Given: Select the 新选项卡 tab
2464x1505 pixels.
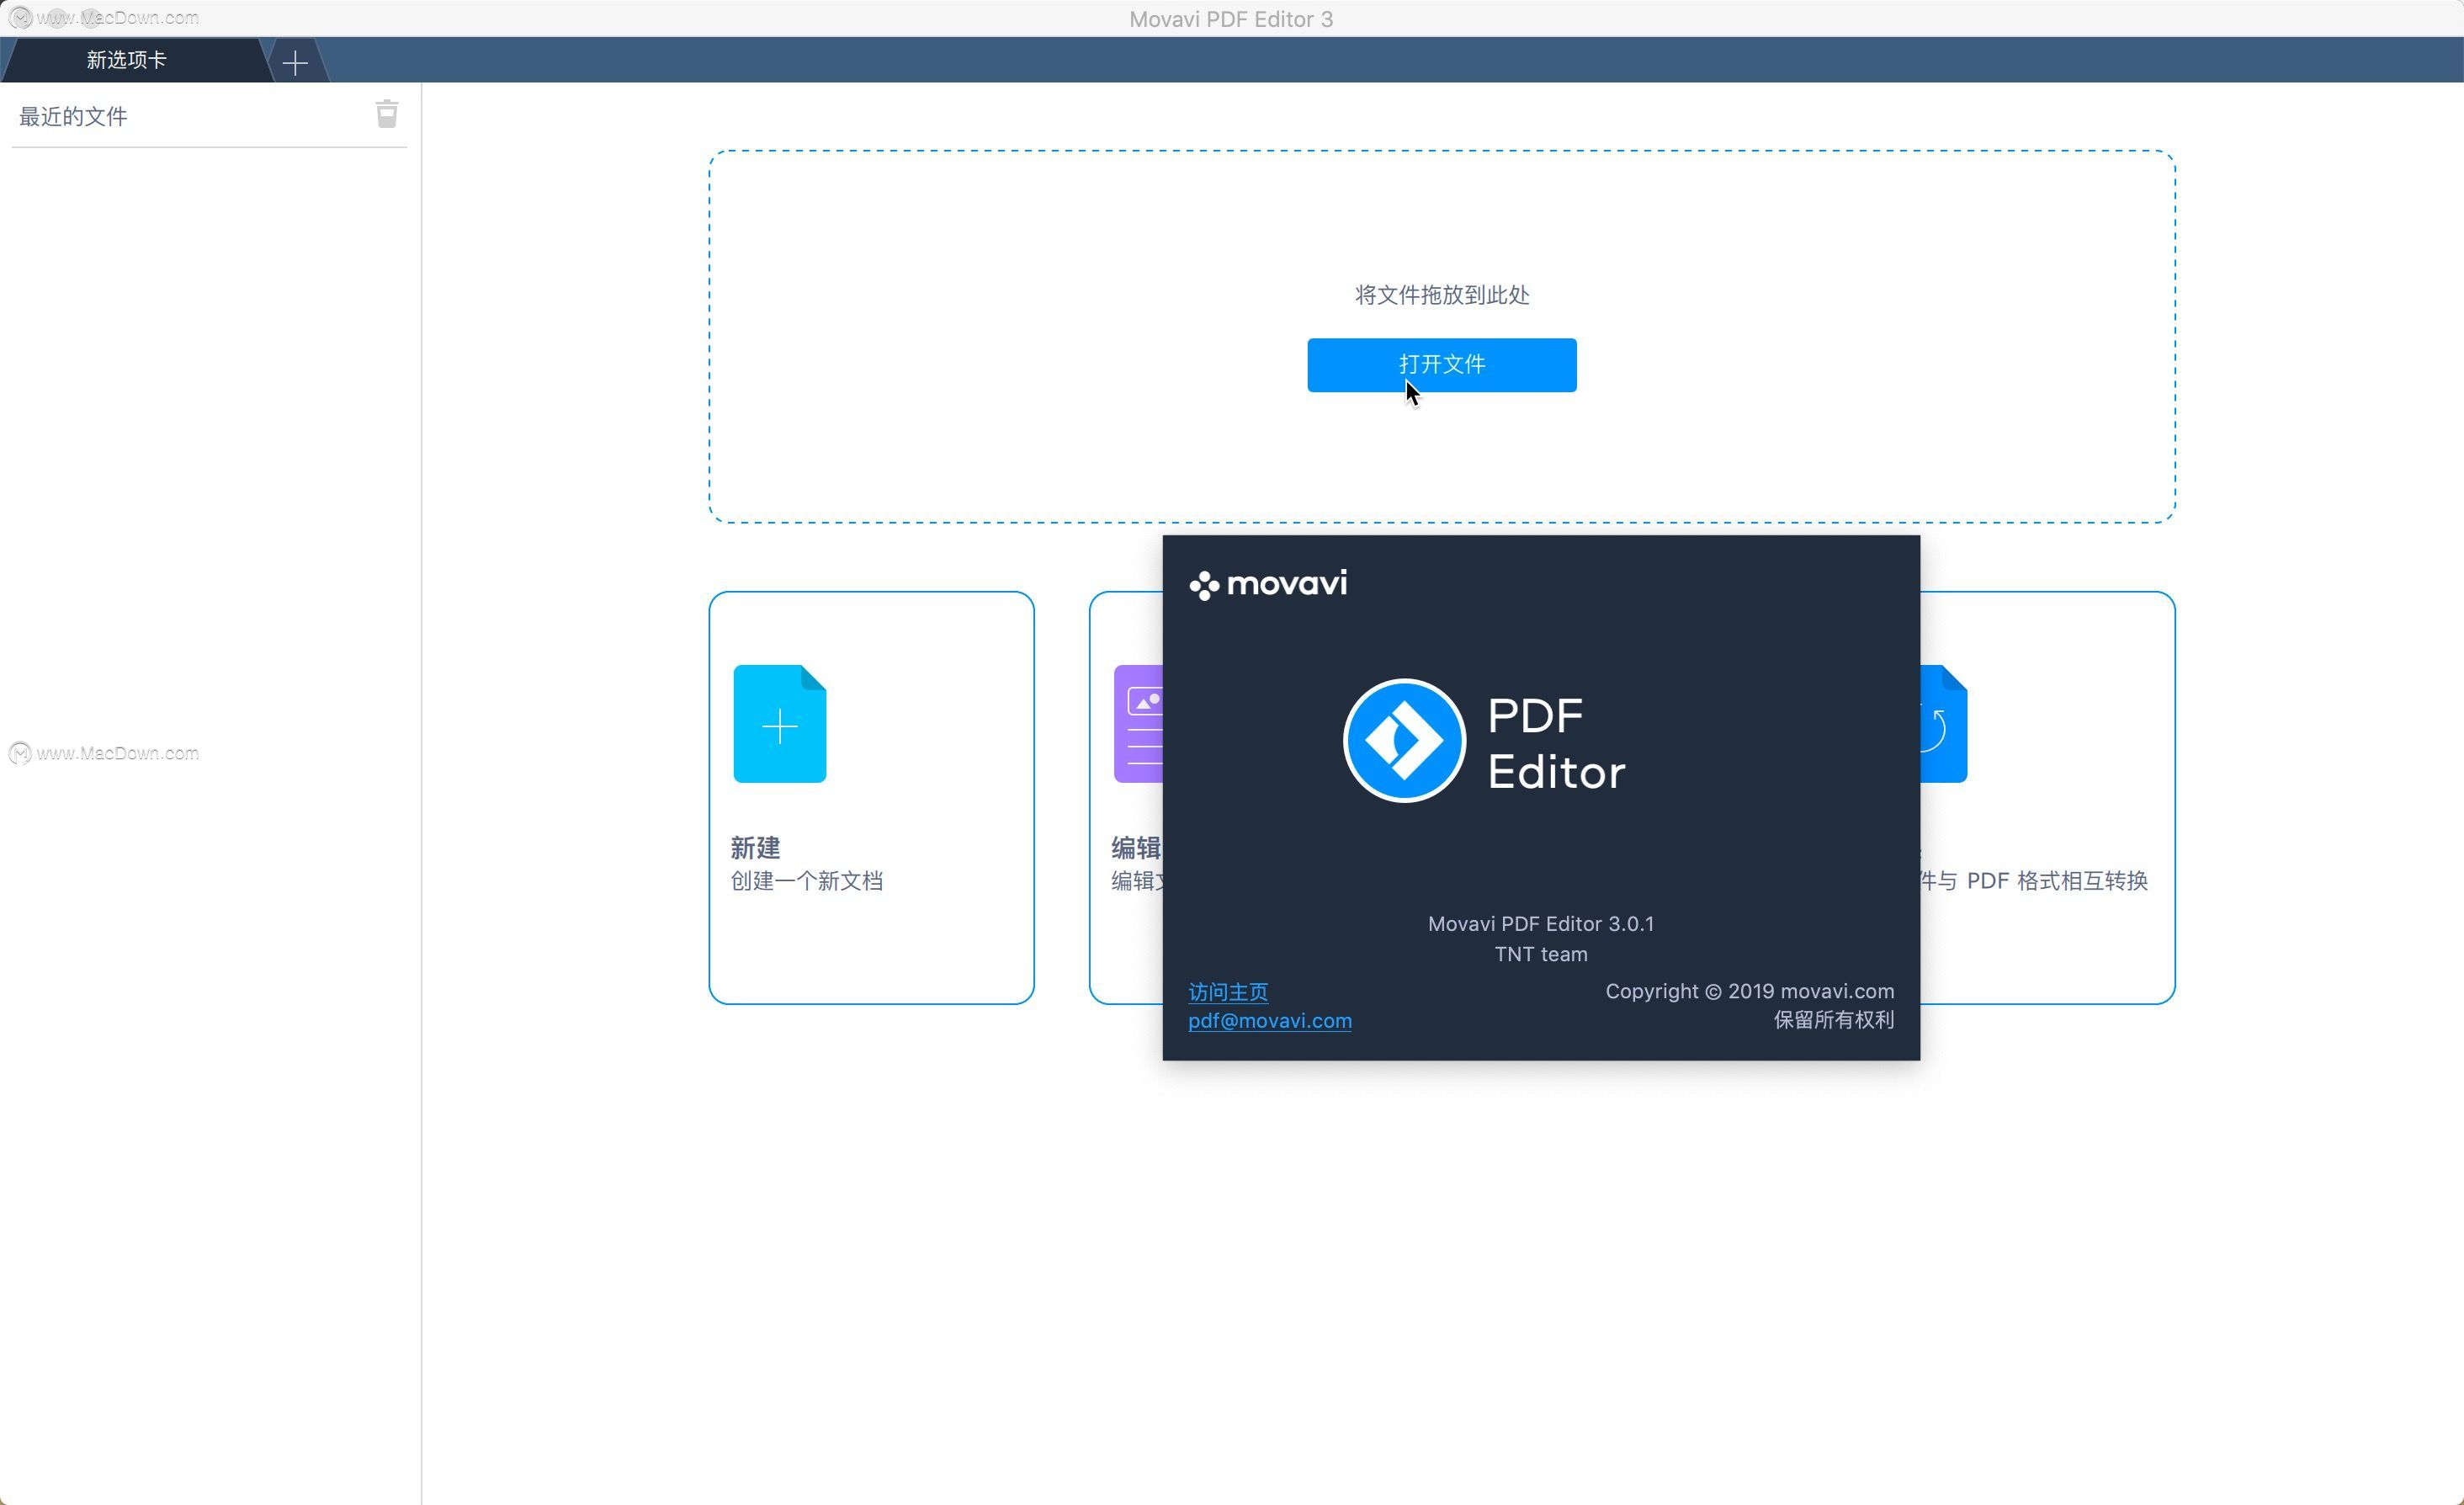Looking at the screenshot, I should pyautogui.click(x=127, y=60).
